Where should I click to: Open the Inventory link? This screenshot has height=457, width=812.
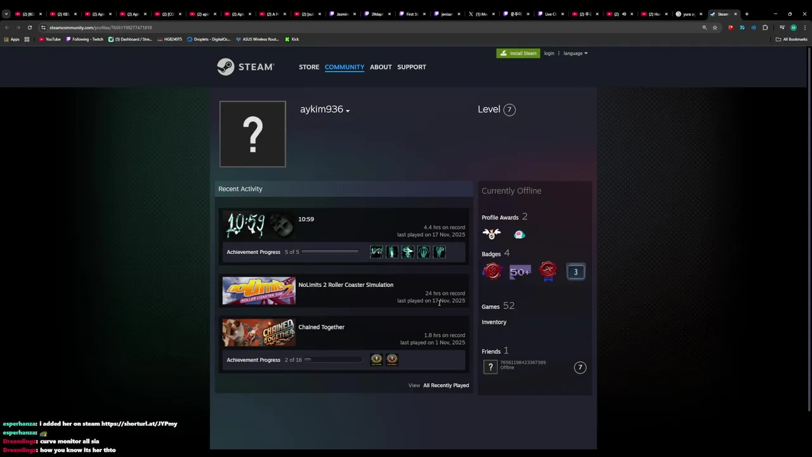point(494,322)
